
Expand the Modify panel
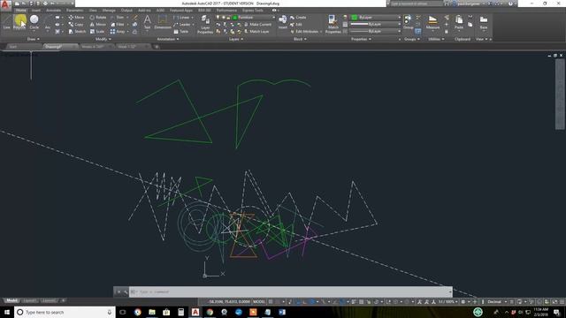point(103,39)
